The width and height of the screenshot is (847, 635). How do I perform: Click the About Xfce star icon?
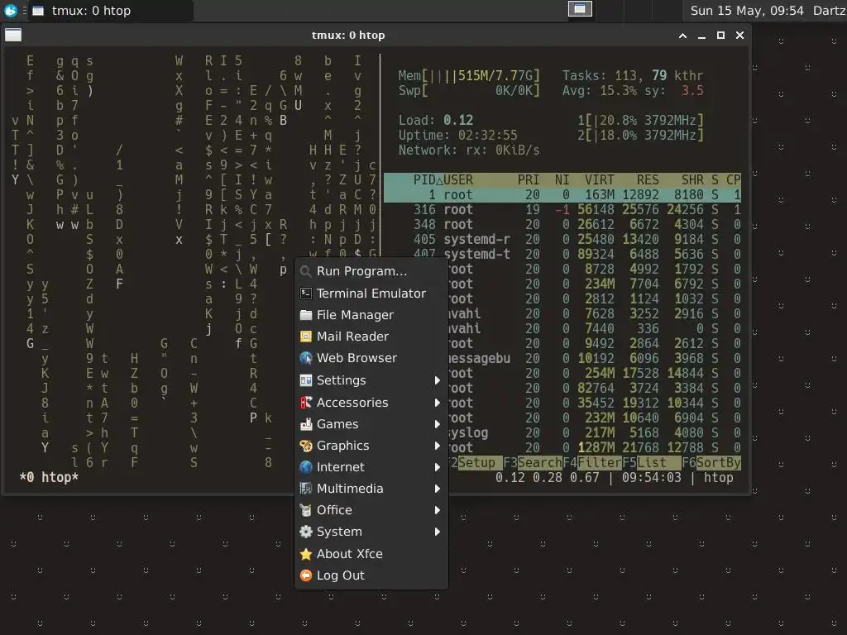306,554
